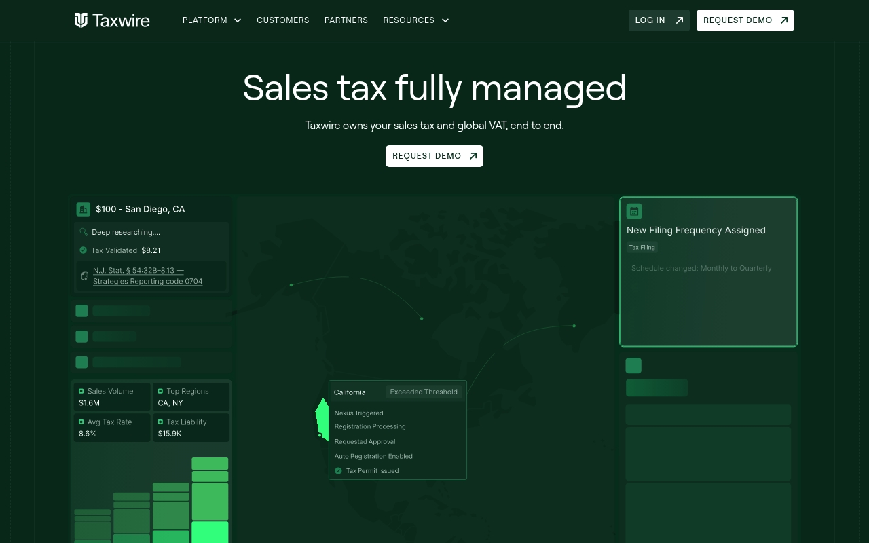The width and height of the screenshot is (869, 543).
Task: Open the N.J. Stat. § 54:32B-8.13 link
Action: (x=148, y=276)
